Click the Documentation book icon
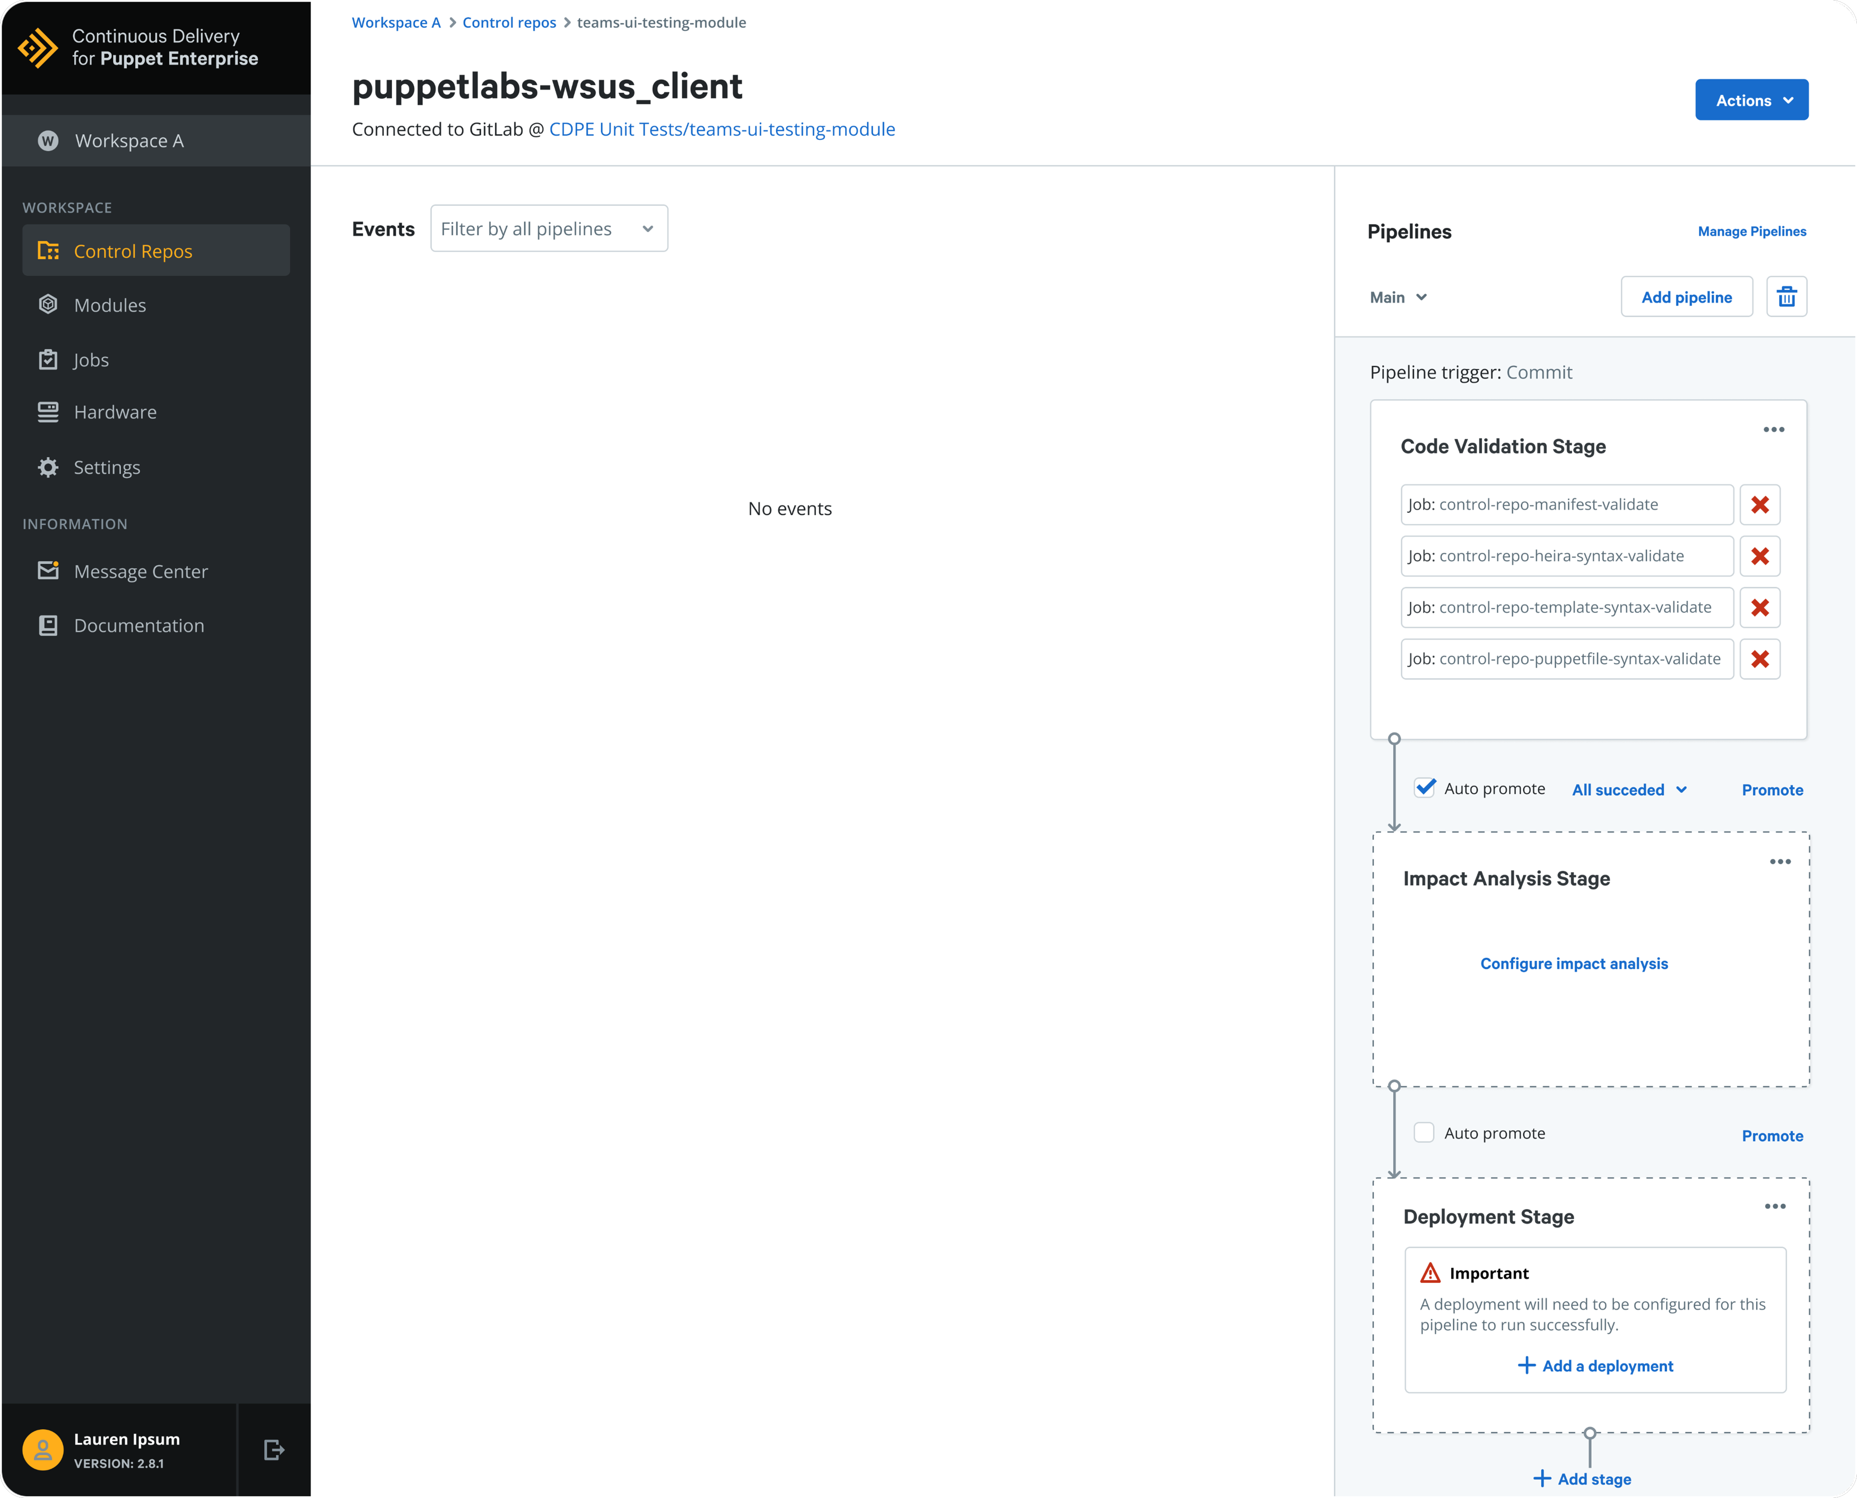Image resolution: width=1857 pixels, height=1498 pixels. [48, 626]
